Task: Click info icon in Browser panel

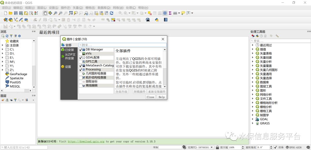Action: tap(20, 36)
